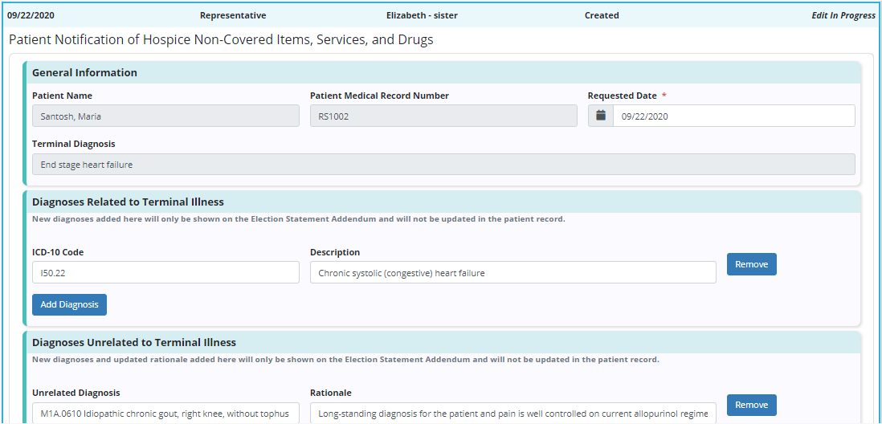Click the Requested Date input field
Viewport: 882px width, 424px height.
(x=733, y=116)
